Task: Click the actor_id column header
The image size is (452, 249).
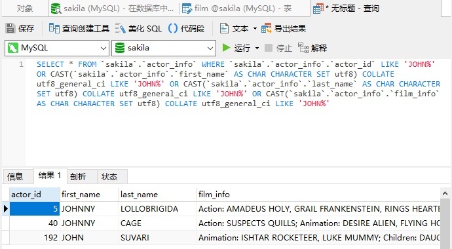Action: tap(35, 194)
